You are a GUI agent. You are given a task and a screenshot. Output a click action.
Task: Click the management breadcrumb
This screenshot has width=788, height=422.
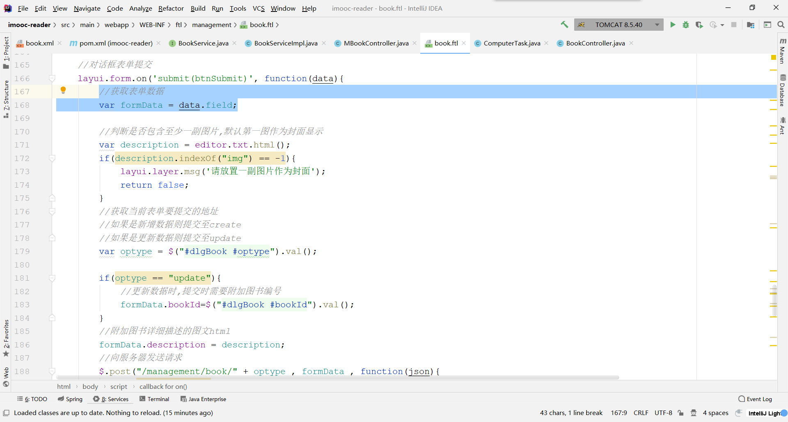coord(212,25)
